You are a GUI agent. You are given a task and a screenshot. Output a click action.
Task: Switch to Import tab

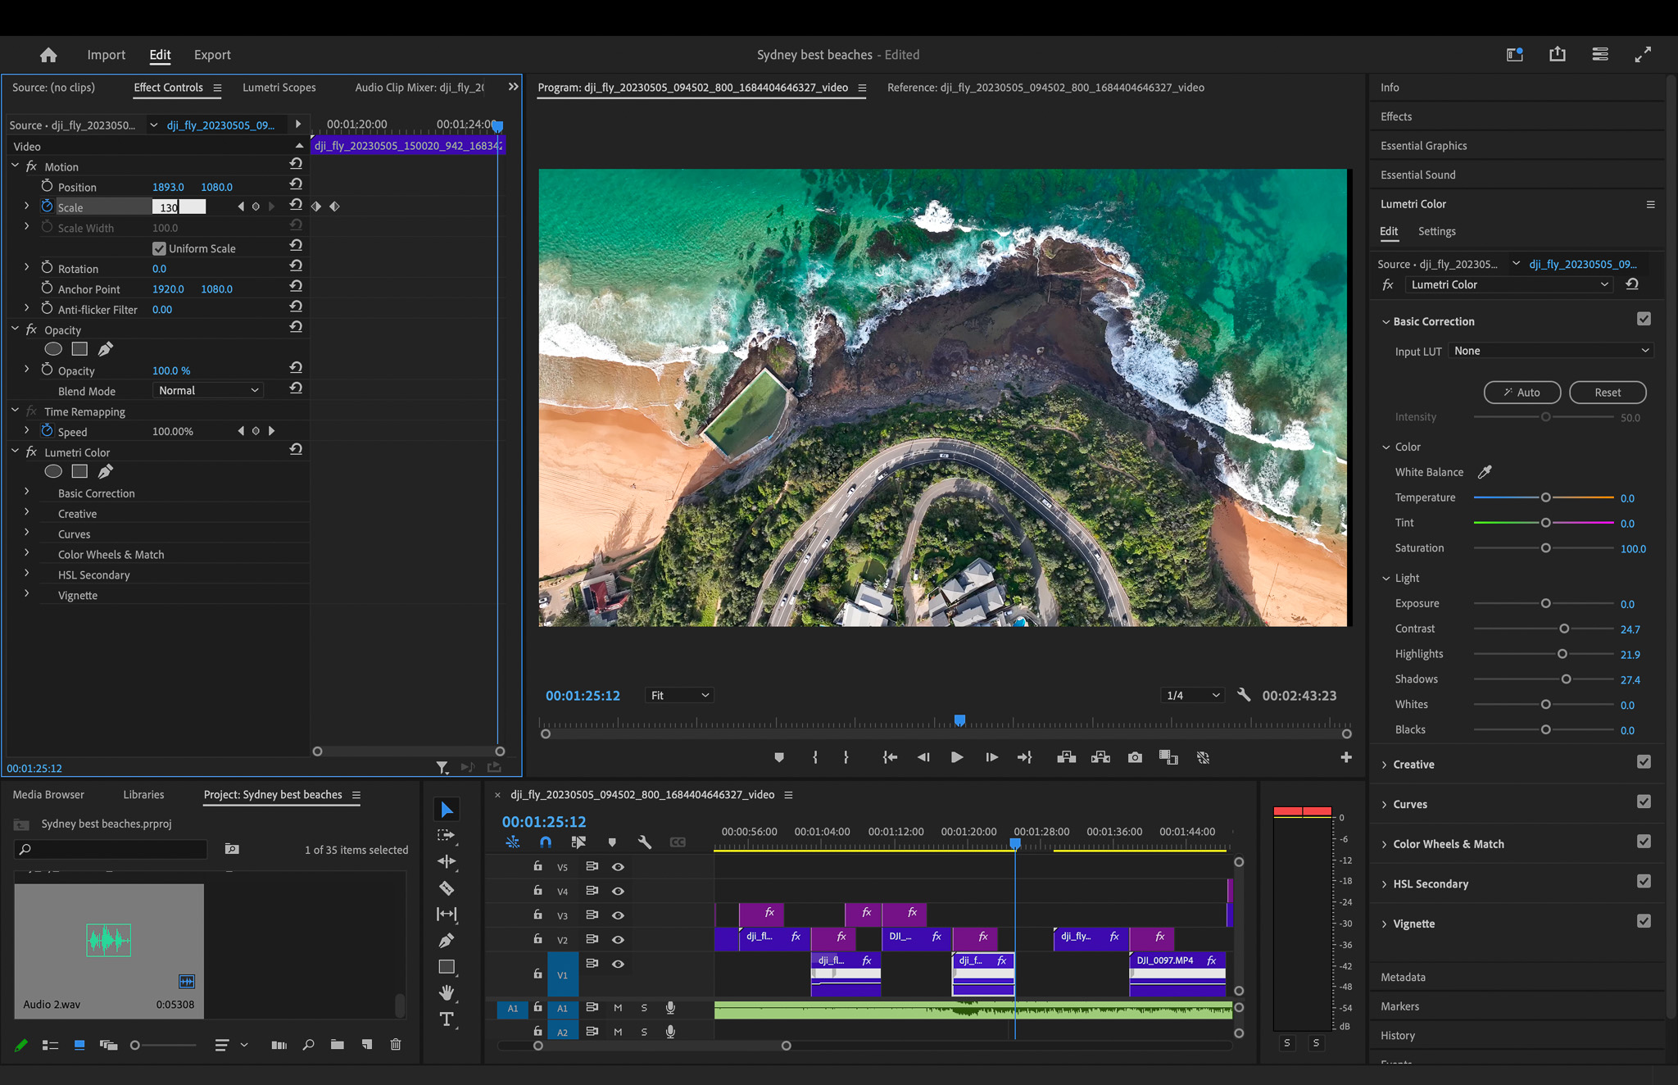(x=107, y=55)
